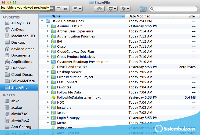Expand the Desktop Viewer folder
This screenshot has height=135, width=200.
point(48,72)
